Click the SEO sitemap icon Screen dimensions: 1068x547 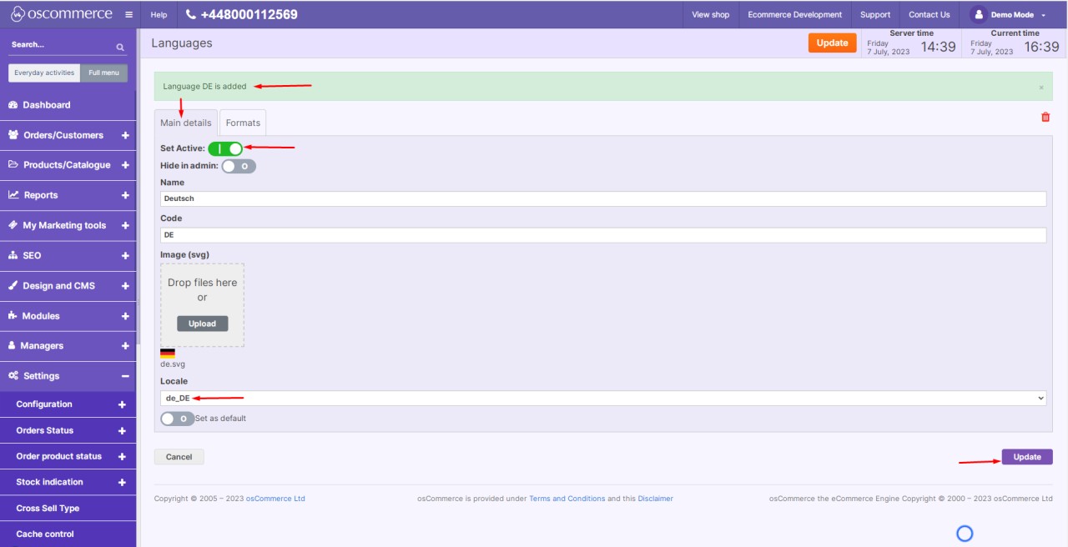pos(13,255)
